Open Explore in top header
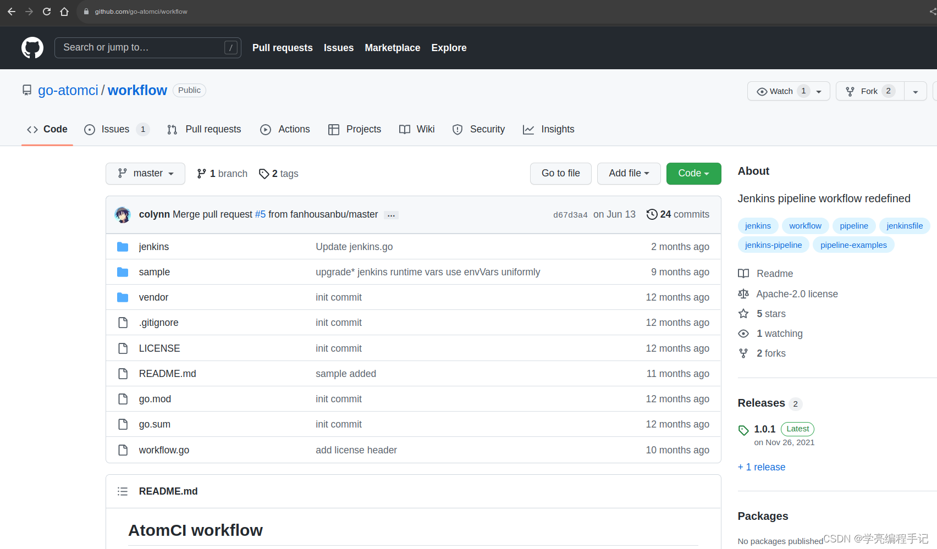Screen dimensions: 937x549 (449, 48)
